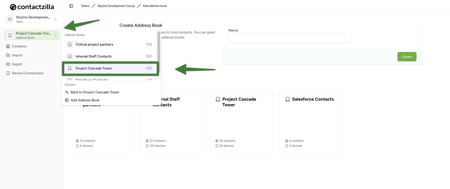Click the Actions section label in dropdown
Screen dimensions: 450x189
click(70, 85)
